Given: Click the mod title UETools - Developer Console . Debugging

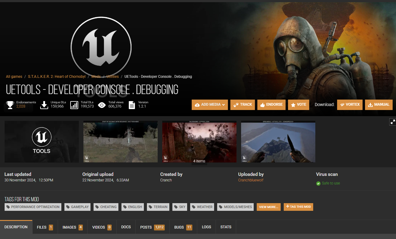Looking at the screenshot, I should coord(92,89).
